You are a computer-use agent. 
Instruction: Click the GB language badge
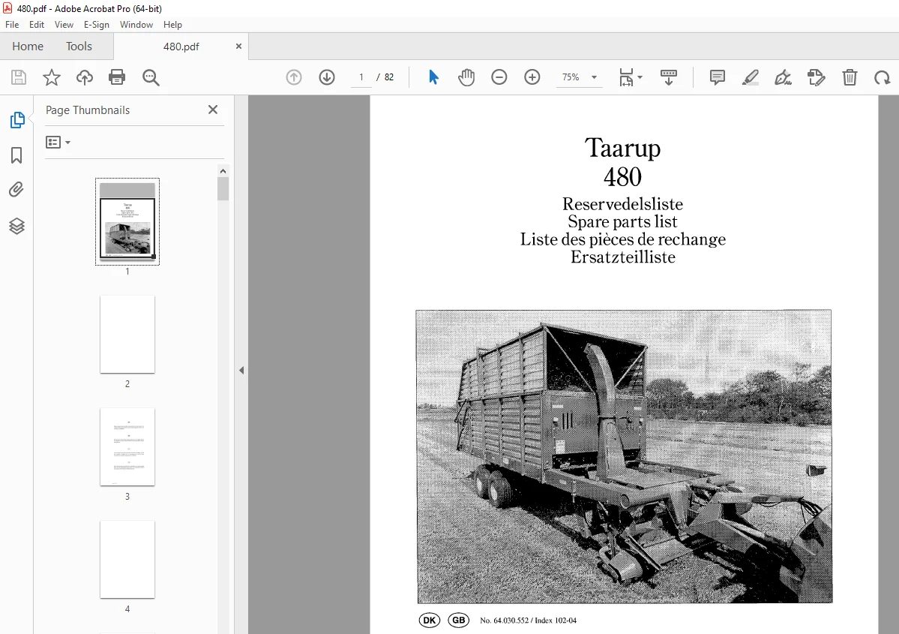coord(459,620)
